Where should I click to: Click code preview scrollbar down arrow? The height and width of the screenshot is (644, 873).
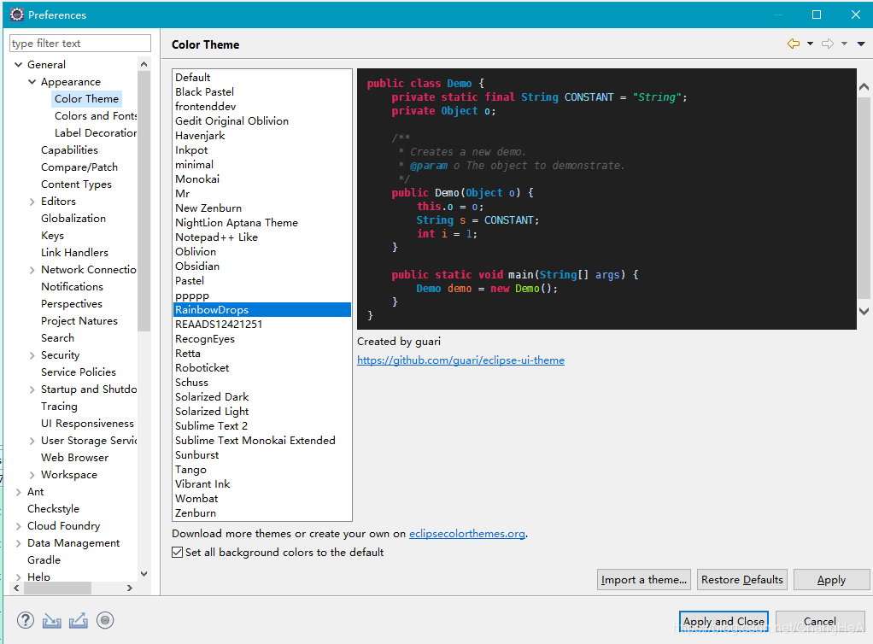point(864,311)
